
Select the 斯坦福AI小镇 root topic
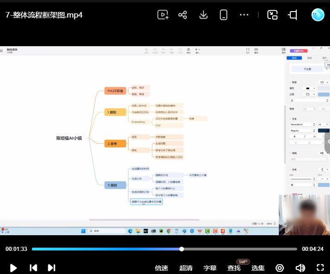[69, 138]
